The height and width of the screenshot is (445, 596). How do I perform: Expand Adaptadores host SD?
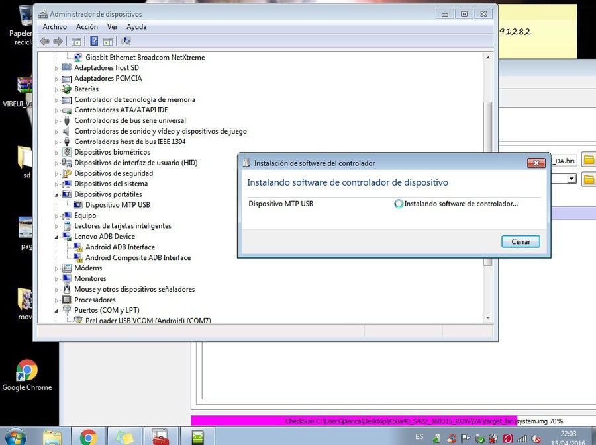point(57,69)
